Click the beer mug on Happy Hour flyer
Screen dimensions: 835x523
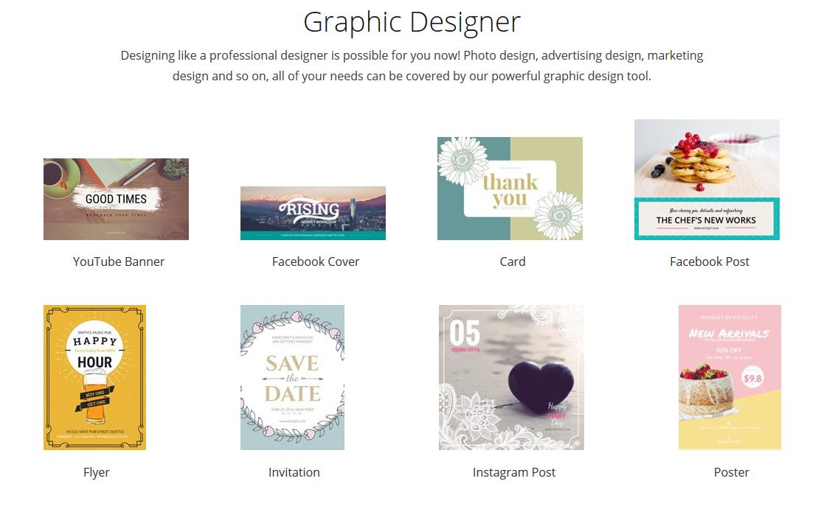(x=96, y=395)
